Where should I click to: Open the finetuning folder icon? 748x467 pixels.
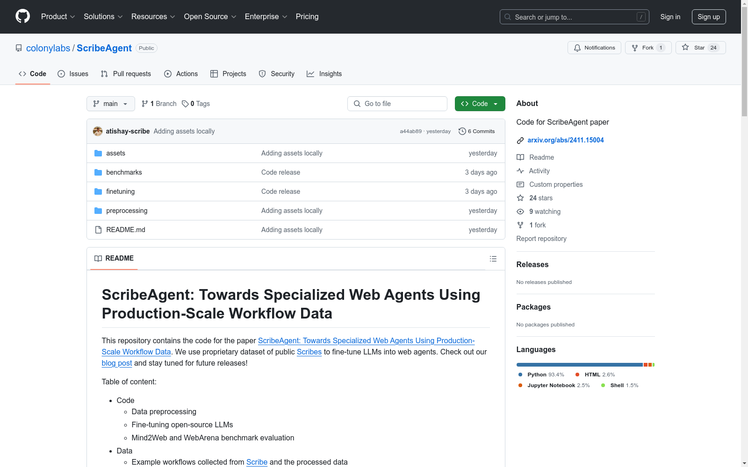click(x=98, y=191)
